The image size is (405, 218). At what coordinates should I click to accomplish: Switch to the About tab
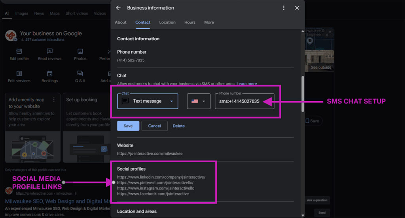(x=121, y=23)
